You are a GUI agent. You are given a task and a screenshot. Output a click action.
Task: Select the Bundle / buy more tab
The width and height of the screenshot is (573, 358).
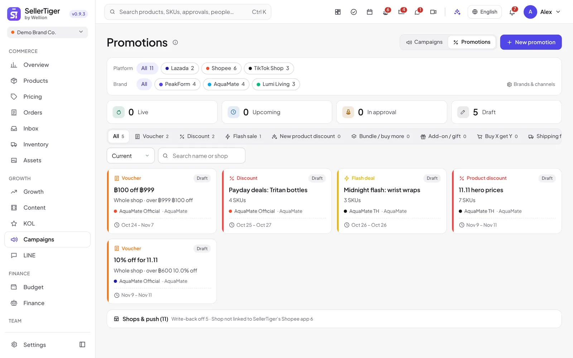380,136
